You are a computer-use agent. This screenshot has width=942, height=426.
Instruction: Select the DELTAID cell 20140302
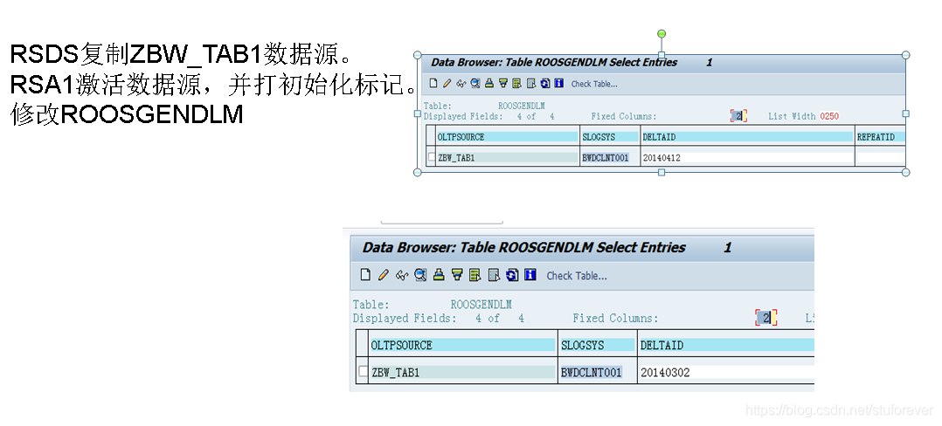click(x=727, y=373)
